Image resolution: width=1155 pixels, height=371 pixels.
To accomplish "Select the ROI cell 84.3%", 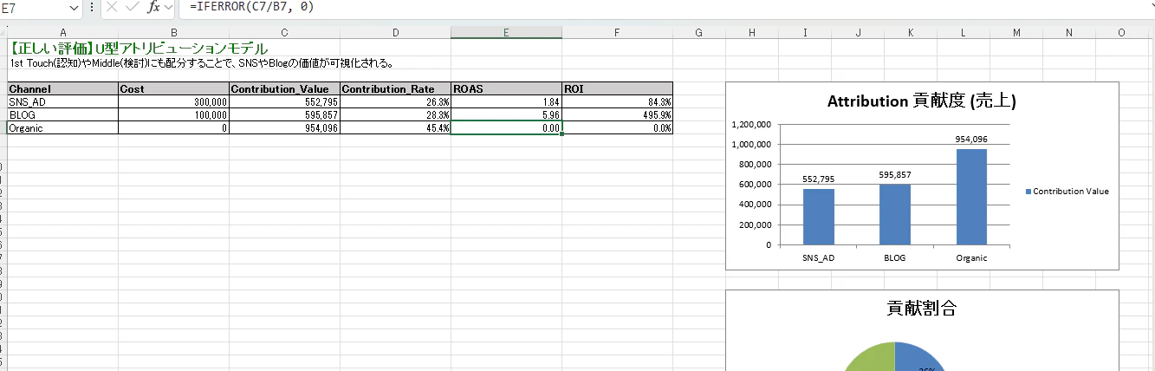I will pos(617,101).
